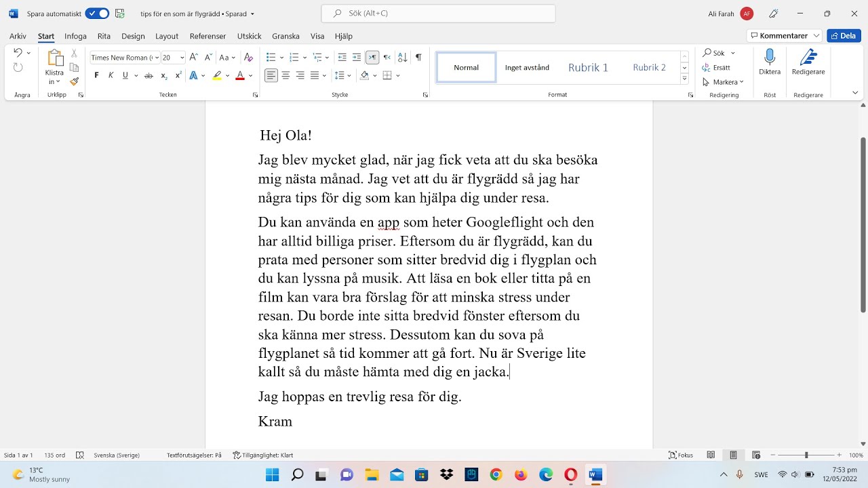
Task: Justify the paragraph text
Action: pyautogui.click(x=315, y=75)
